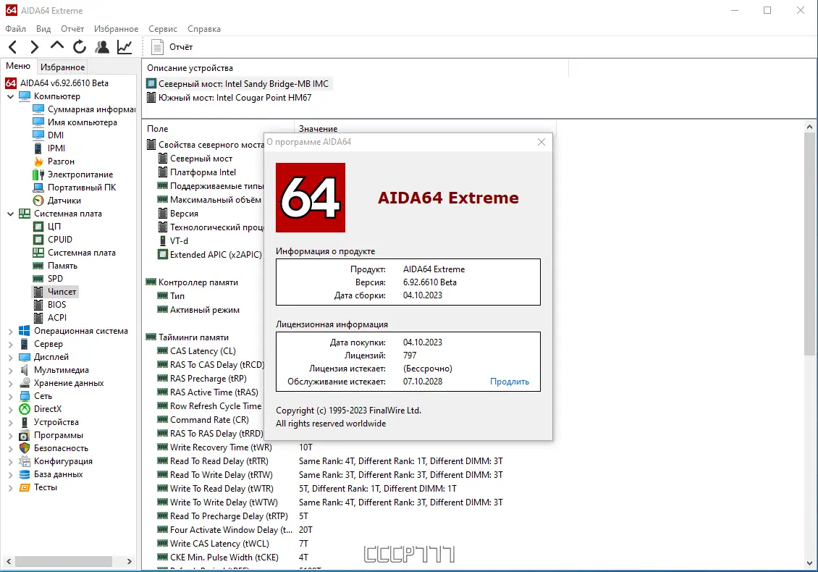The image size is (818, 572).
Task: Click the Программы icon
Action: pyautogui.click(x=25, y=435)
